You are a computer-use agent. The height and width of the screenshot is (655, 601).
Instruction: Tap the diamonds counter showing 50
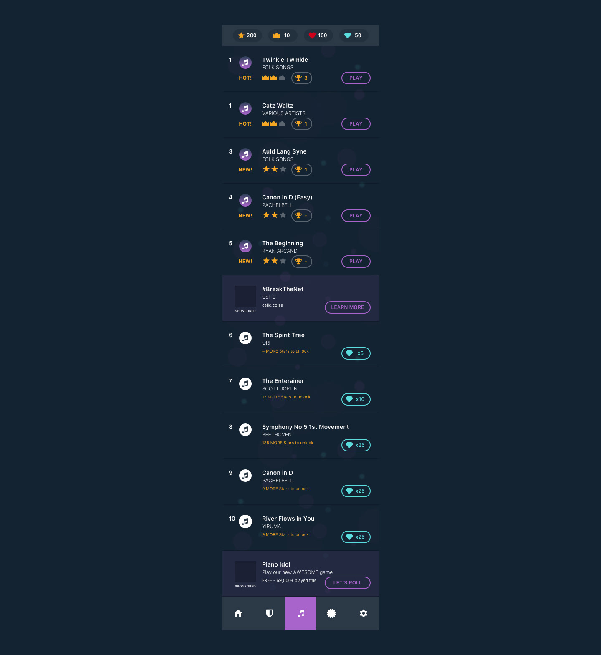point(354,35)
